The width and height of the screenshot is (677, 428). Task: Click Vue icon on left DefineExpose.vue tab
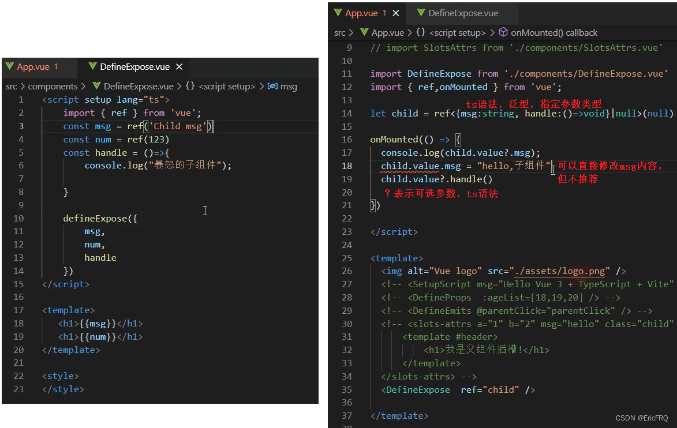(92, 66)
